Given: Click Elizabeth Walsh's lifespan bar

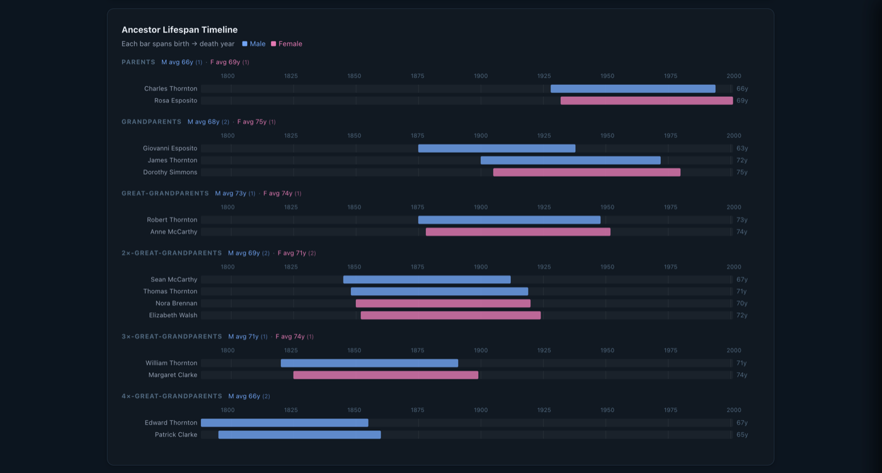Looking at the screenshot, I should tap(451, 316).
